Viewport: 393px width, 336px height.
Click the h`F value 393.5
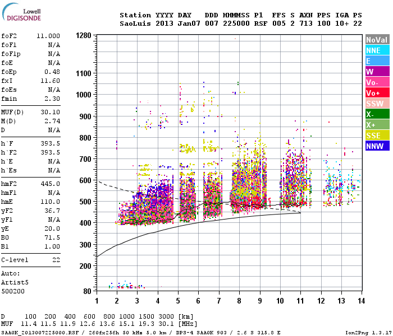click(x=51, y=143)
